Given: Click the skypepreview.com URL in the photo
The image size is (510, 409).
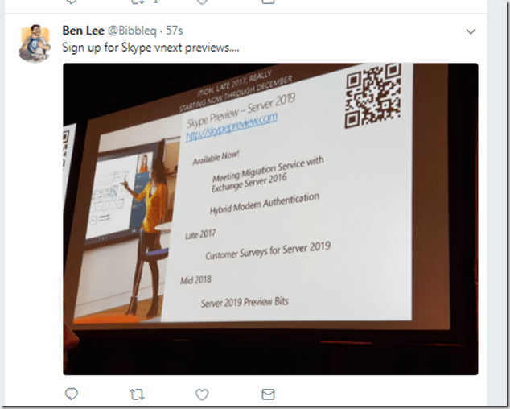Looking at the screenshot, I should pos(232,126).
